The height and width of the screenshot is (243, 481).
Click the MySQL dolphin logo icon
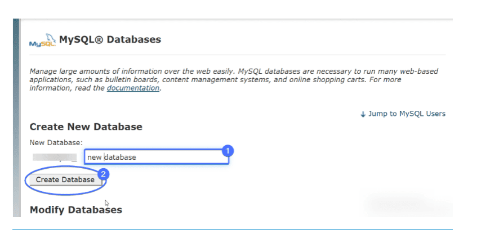coord(42,40)
